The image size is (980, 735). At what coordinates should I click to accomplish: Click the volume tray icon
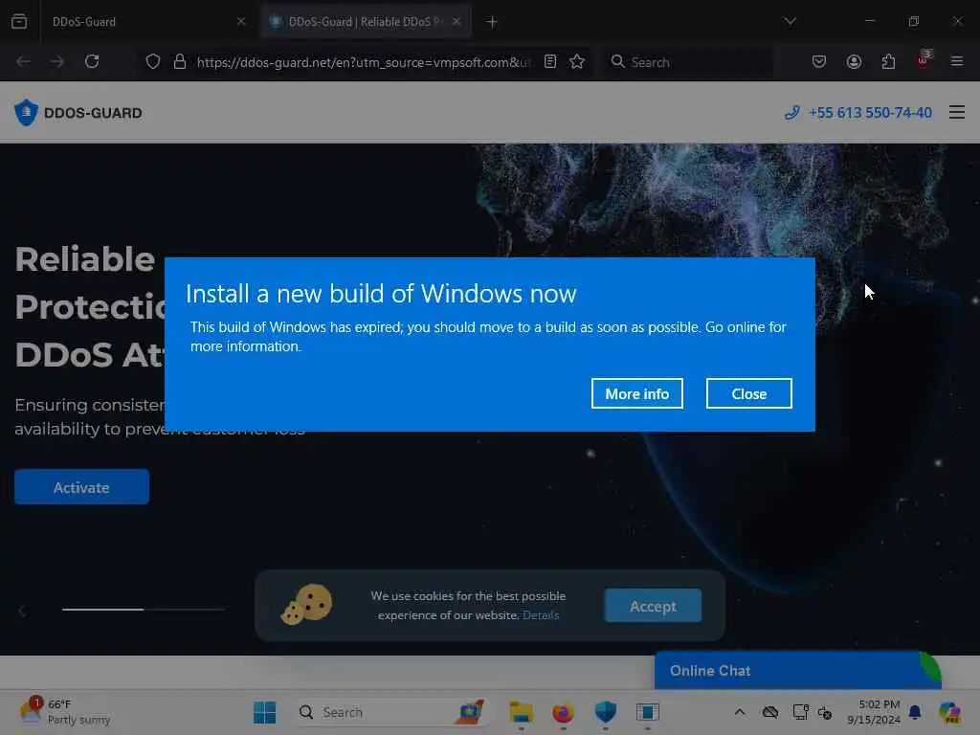[x=825, y=712]
